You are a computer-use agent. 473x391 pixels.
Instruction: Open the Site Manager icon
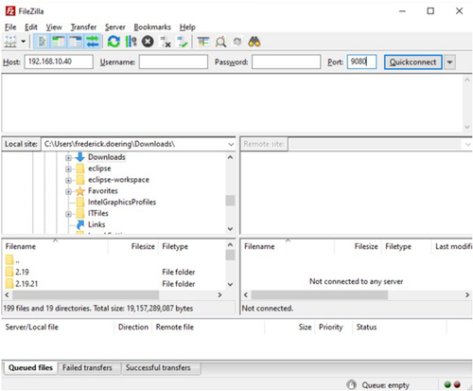[10, 42]
